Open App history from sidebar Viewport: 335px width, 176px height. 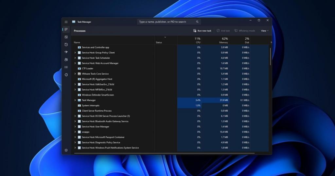coord(66,44)
